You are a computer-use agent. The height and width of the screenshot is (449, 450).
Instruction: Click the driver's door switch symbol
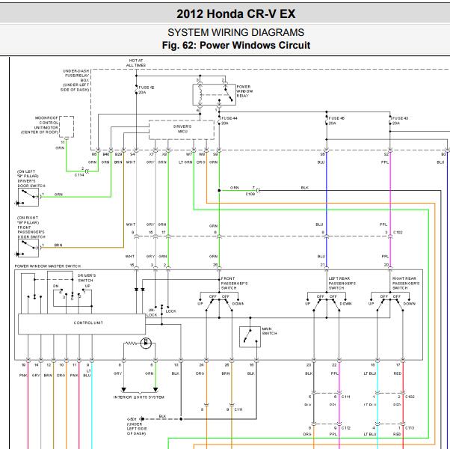(28, 198)
